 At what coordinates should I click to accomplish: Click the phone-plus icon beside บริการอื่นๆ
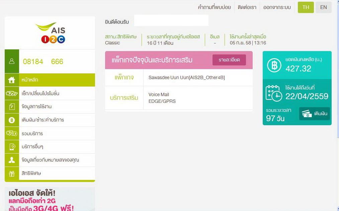click(12, 147)
